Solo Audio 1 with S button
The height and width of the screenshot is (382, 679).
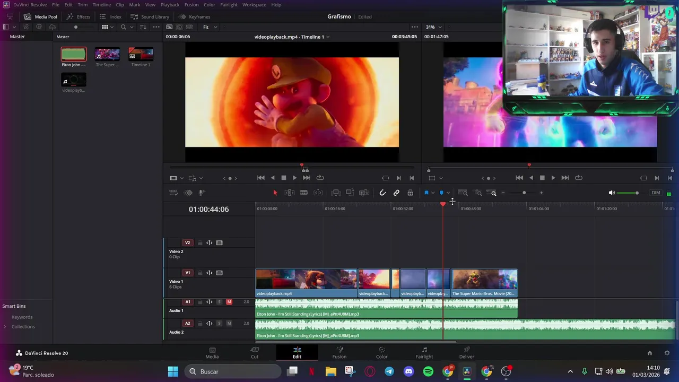coord(219,302)
